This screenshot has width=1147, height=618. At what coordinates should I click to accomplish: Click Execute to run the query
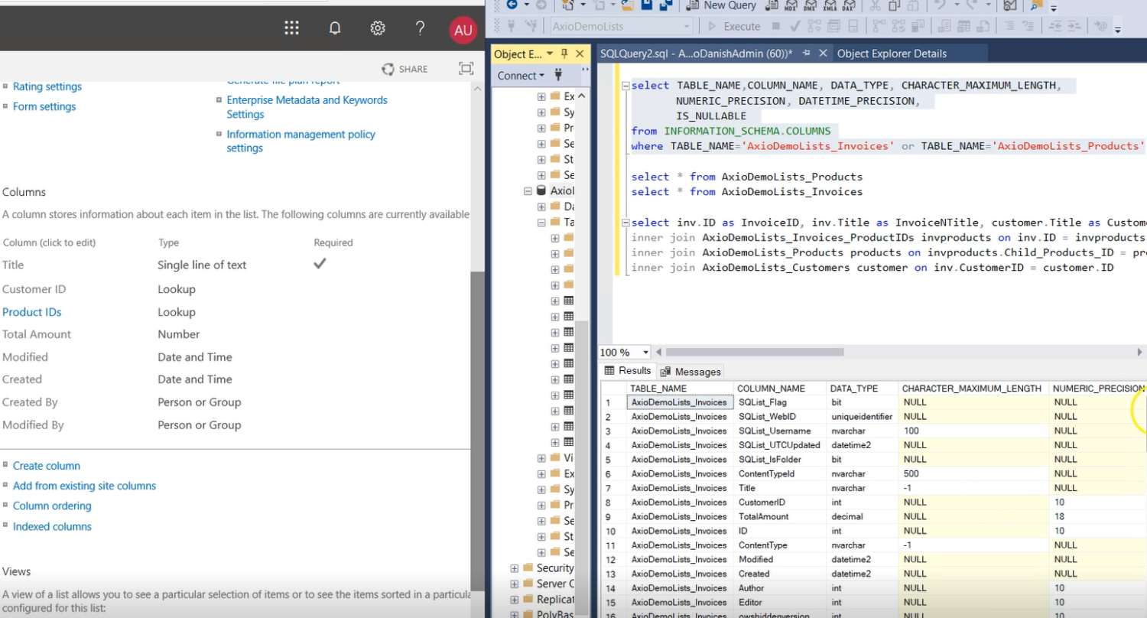tap(739, 25)
